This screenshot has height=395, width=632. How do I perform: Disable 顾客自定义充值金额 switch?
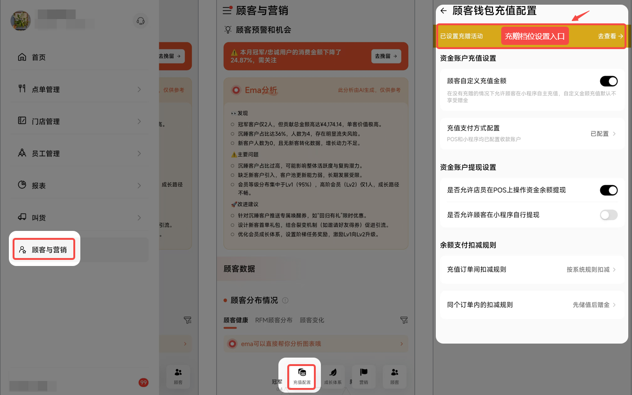click(609, 81)
